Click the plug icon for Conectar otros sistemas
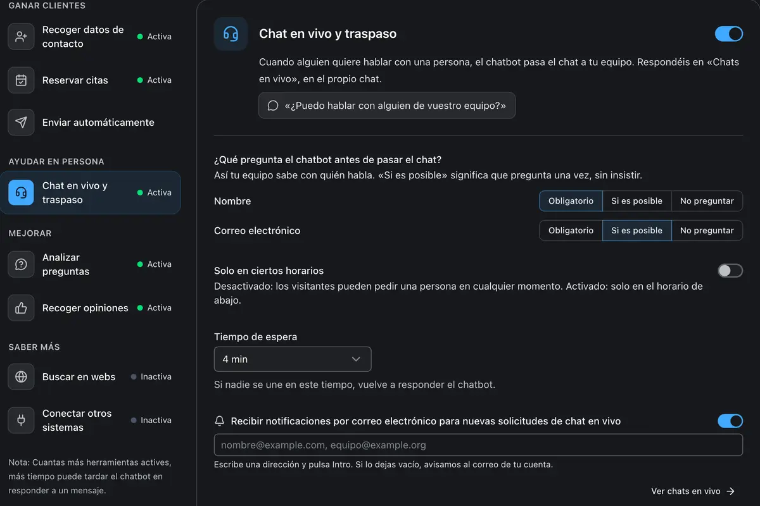 click(21, 421)
